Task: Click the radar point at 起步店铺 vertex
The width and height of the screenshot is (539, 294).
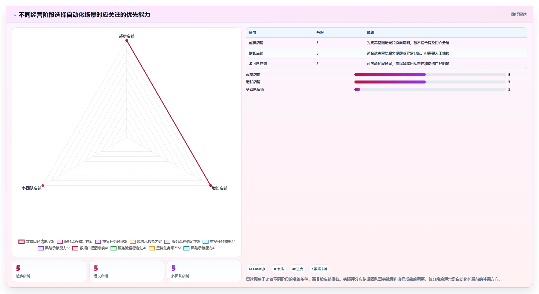Action: [127, 41]
